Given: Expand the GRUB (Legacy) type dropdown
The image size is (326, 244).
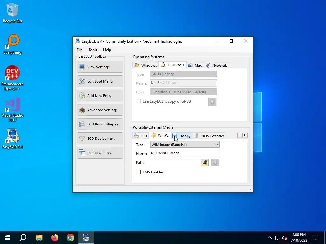Looking at the screenshot, I should [x=183, y=74].
